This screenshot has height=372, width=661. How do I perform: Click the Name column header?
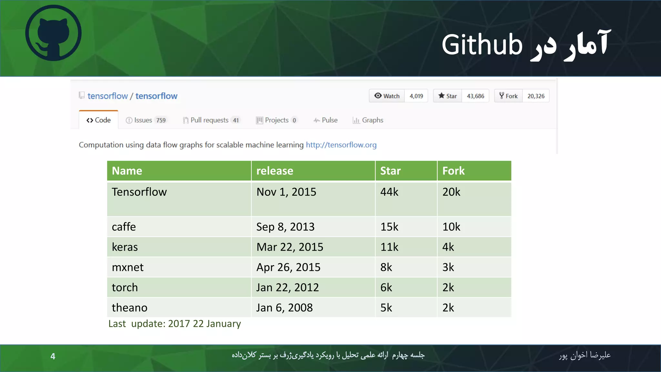pyautogui.click(x=179, y=170)
